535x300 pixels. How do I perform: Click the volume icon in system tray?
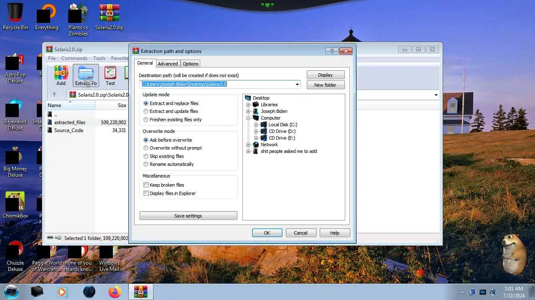(x=493, y=292)
